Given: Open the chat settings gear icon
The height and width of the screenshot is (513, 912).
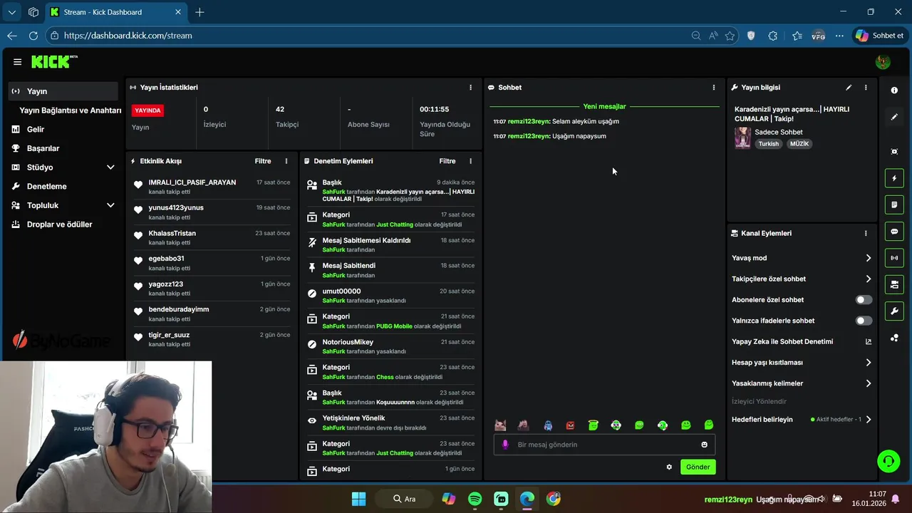Looking at the screenshot, I should point(669,467).
